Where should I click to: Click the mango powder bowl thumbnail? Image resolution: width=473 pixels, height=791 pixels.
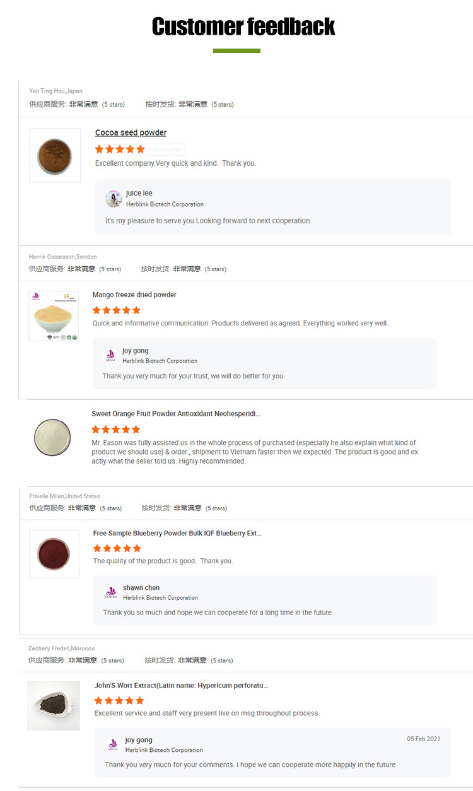pyautogui.click(x=54, y=315)
